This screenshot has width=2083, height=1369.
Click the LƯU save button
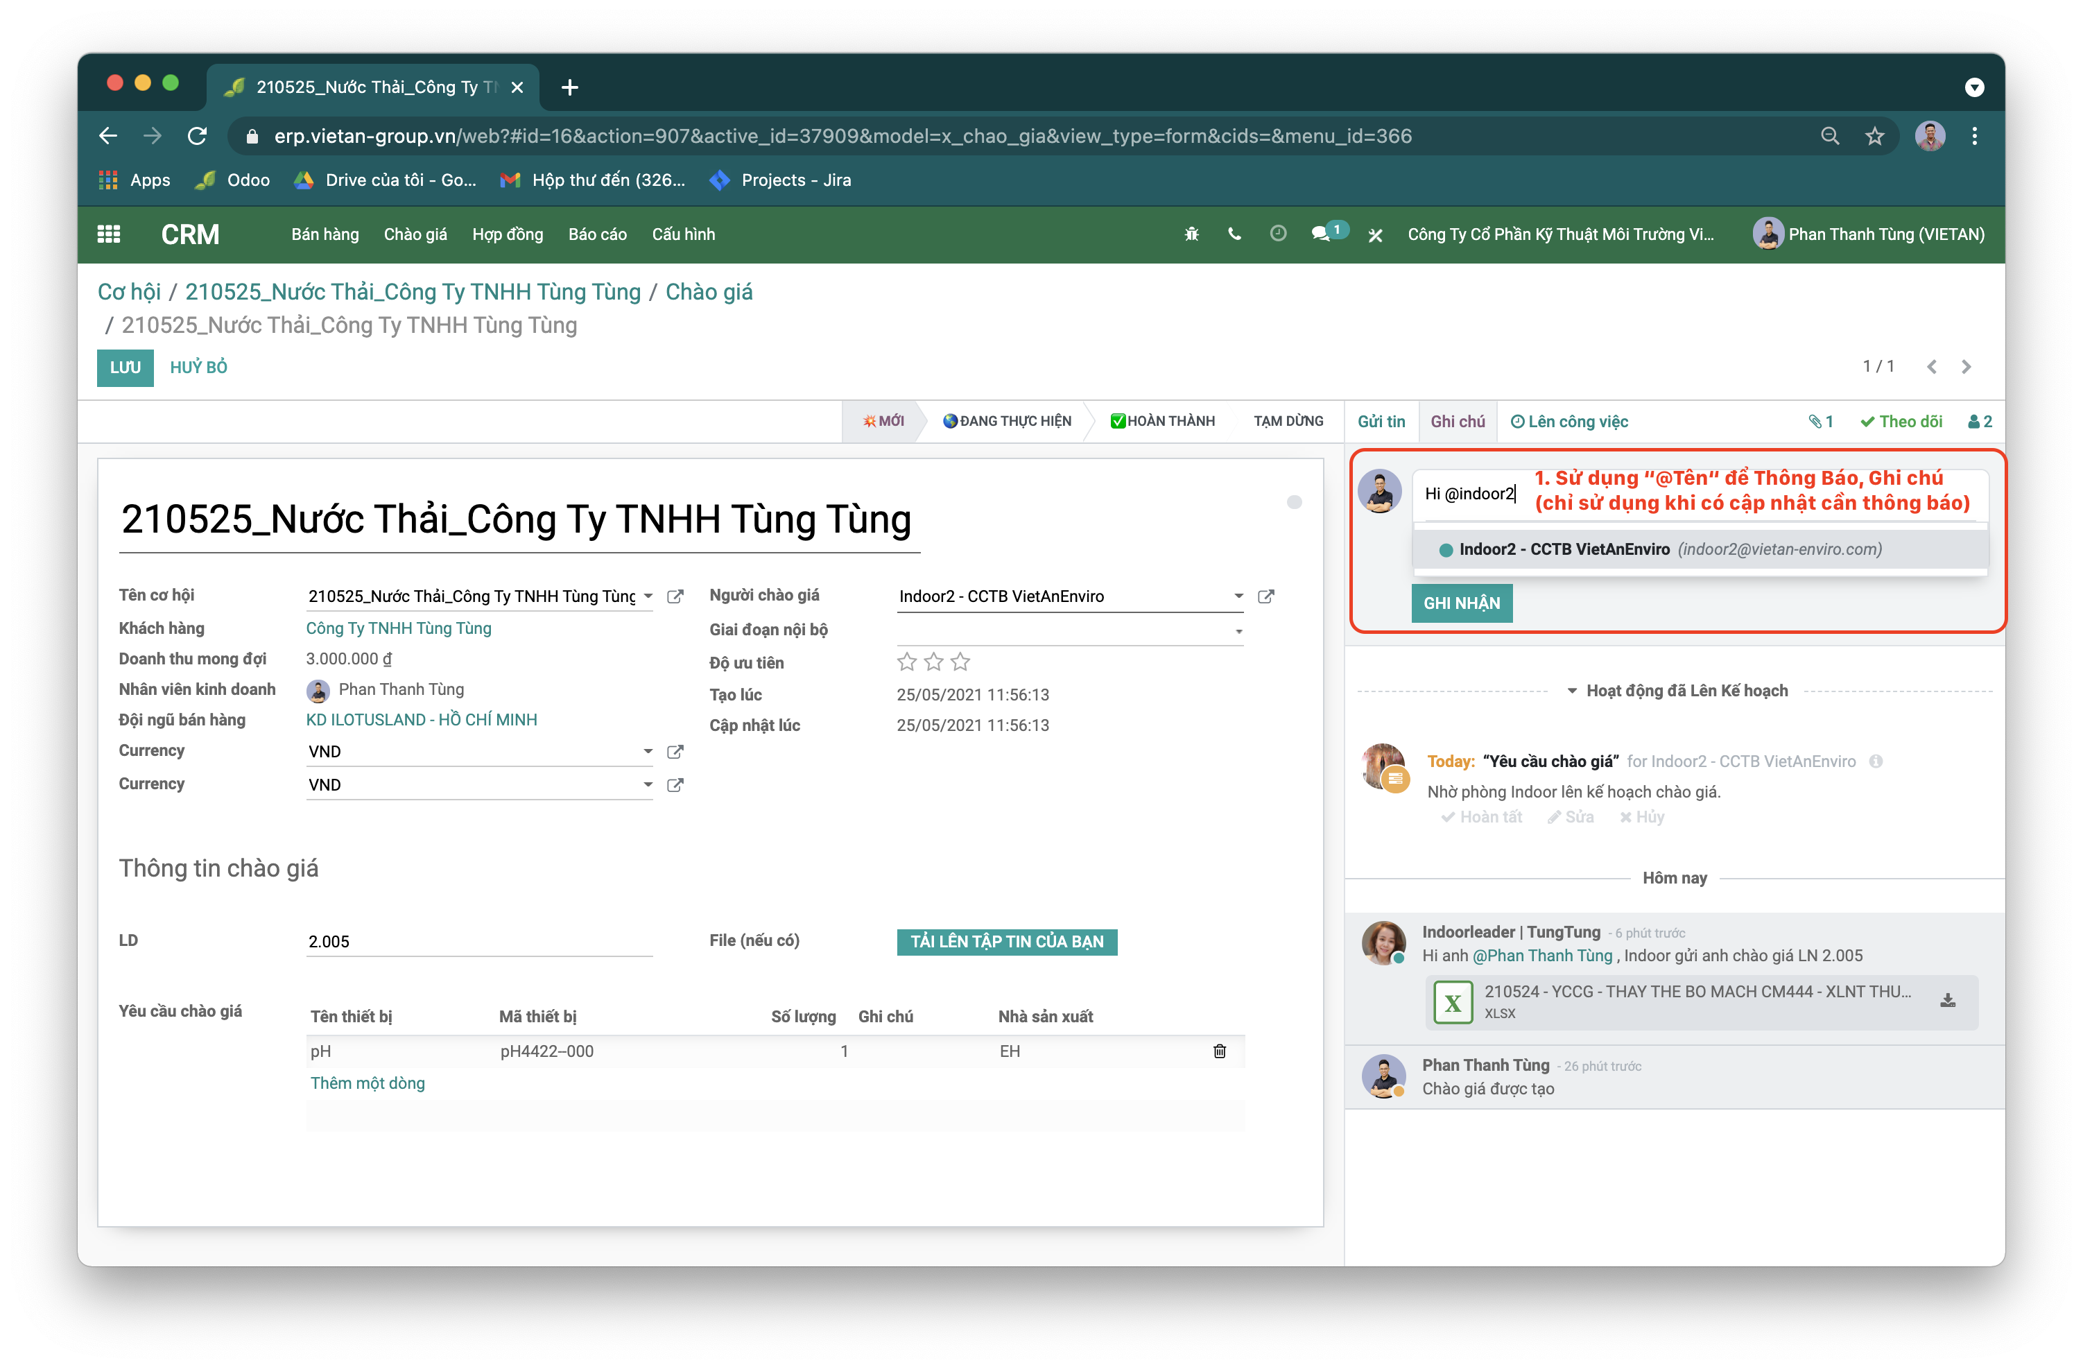click(125, 367)
